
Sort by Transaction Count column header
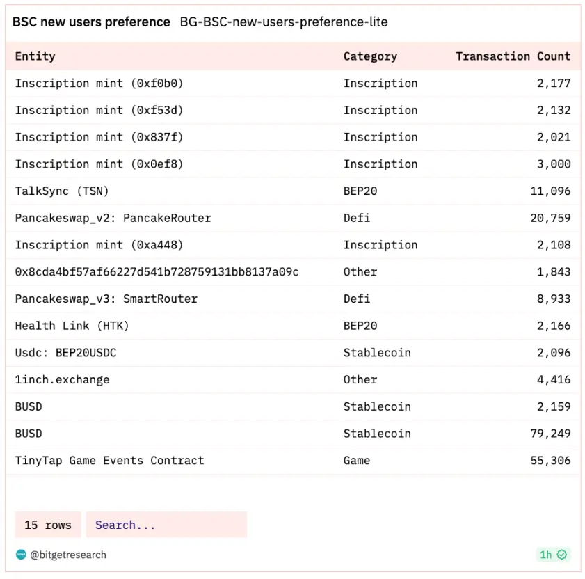[513, 56]
